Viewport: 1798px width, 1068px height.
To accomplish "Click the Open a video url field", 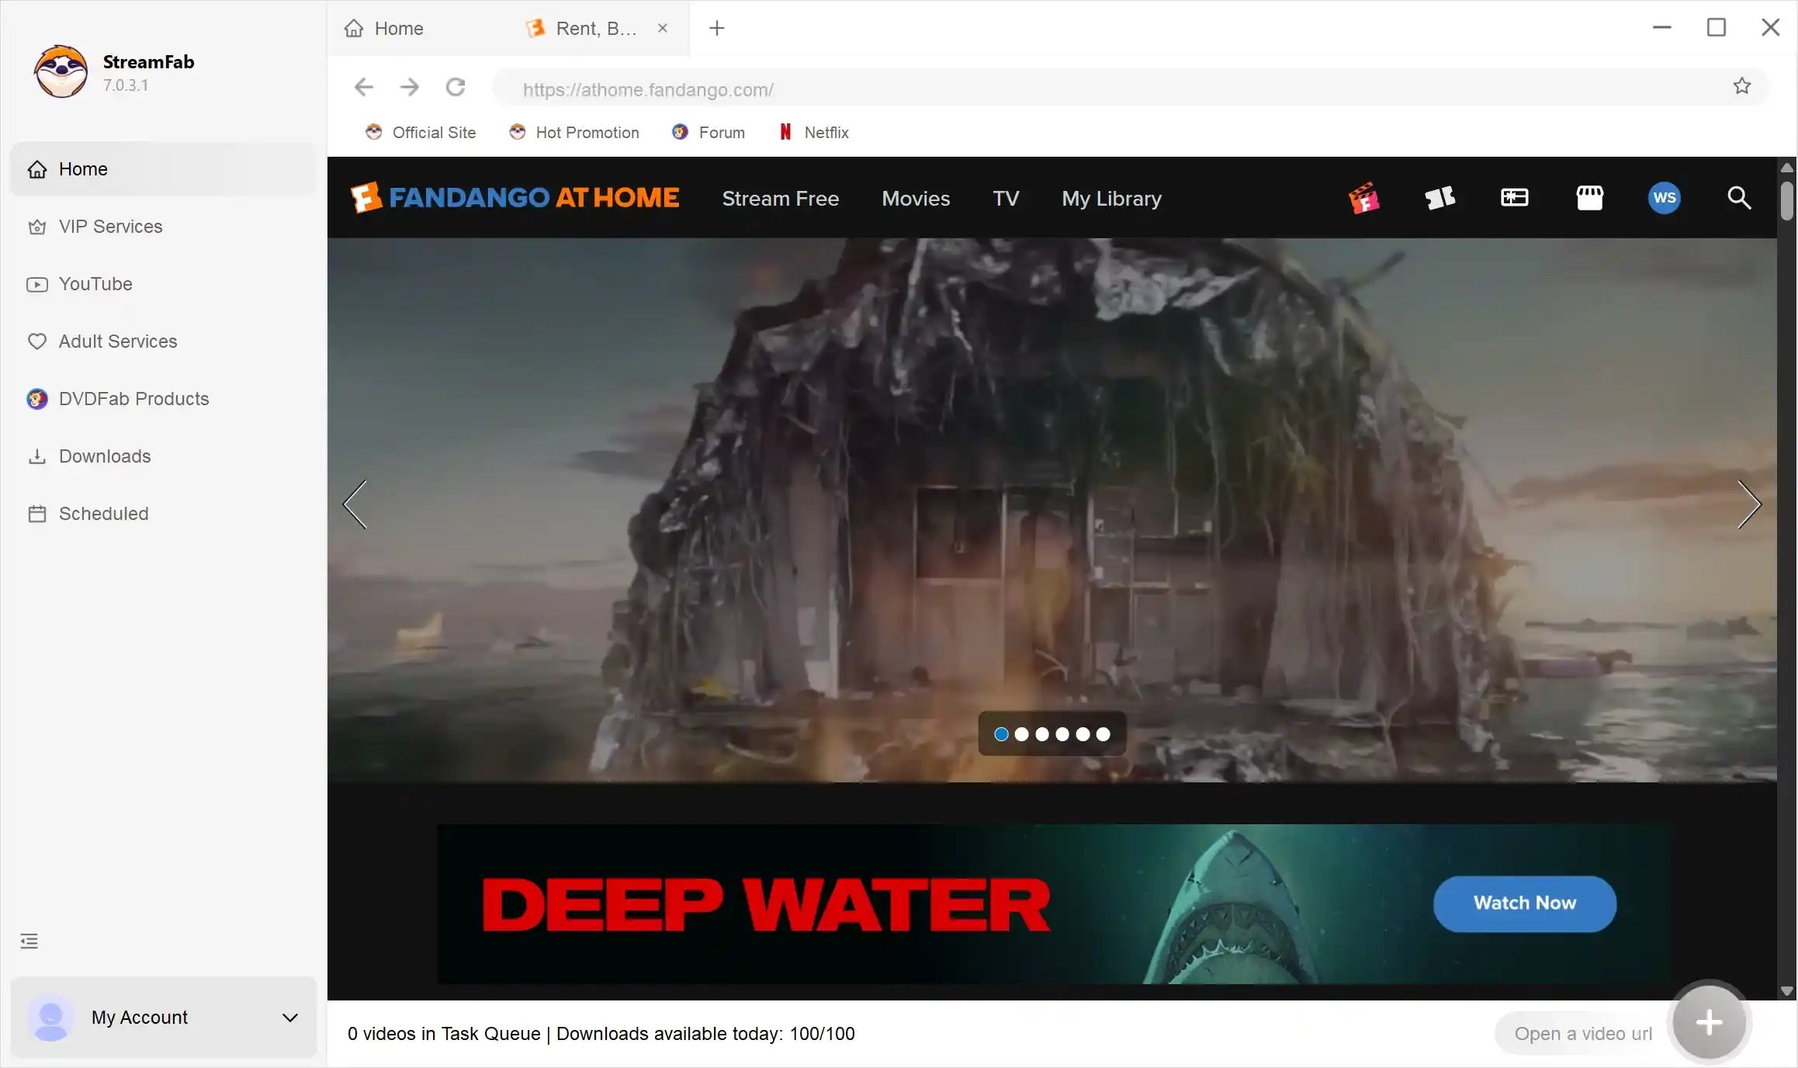I will [1583, 1034].
